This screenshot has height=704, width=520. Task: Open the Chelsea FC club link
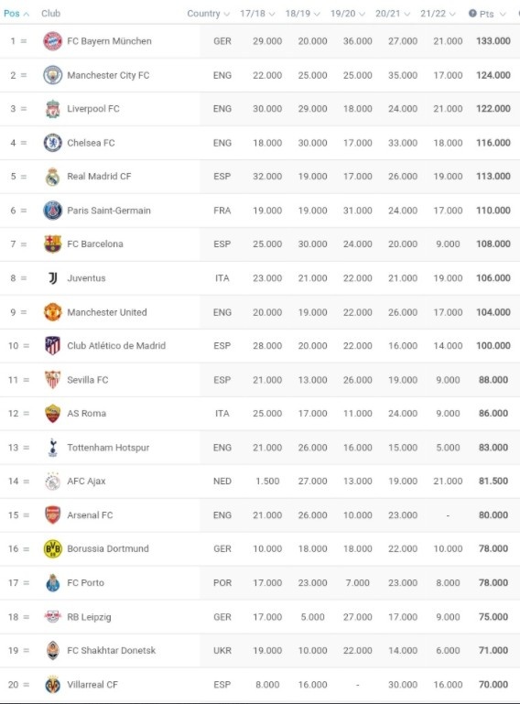(x=91, y=143)
